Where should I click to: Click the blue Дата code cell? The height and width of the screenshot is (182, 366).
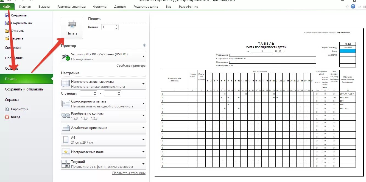click(348, 51)
